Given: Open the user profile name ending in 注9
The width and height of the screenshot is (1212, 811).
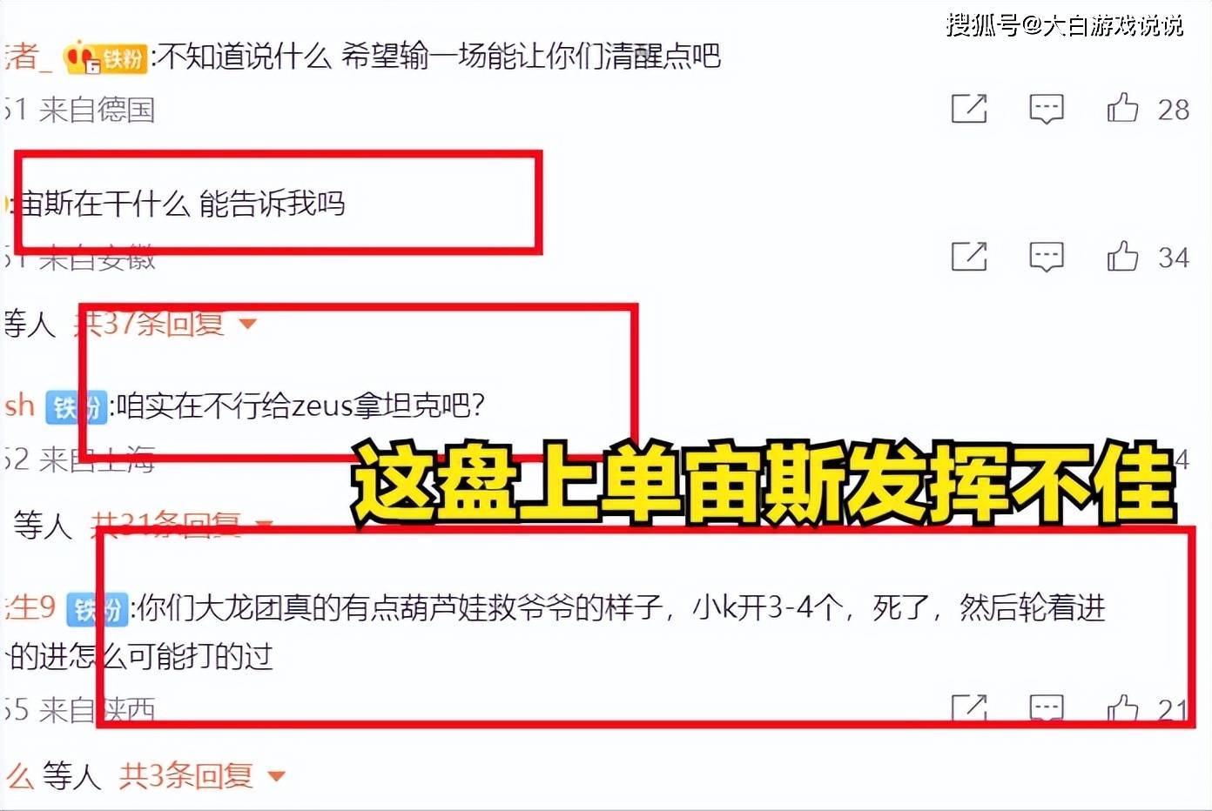Looking at the screenshot, I should pos(30,607).
